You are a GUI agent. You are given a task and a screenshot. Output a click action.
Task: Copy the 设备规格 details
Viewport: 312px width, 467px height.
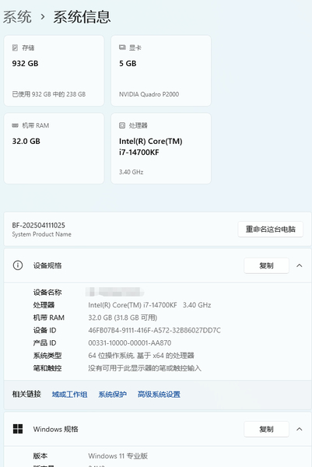click(x=266, y=265)
